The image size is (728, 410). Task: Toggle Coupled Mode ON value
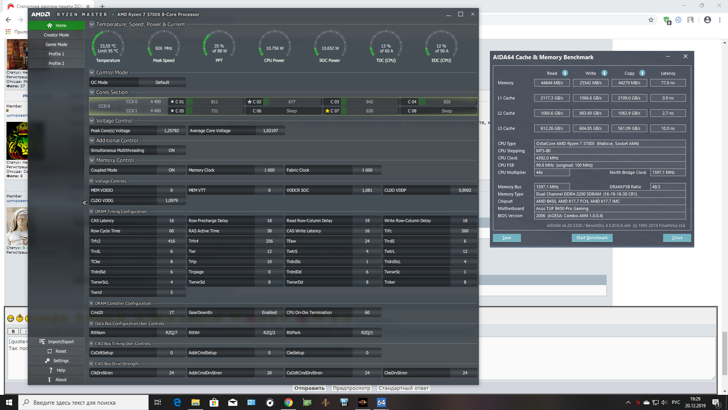pos(171,170)
